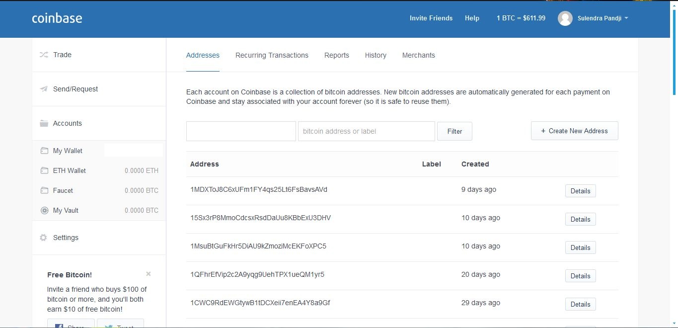Click the Invite Friends header link

431,18
